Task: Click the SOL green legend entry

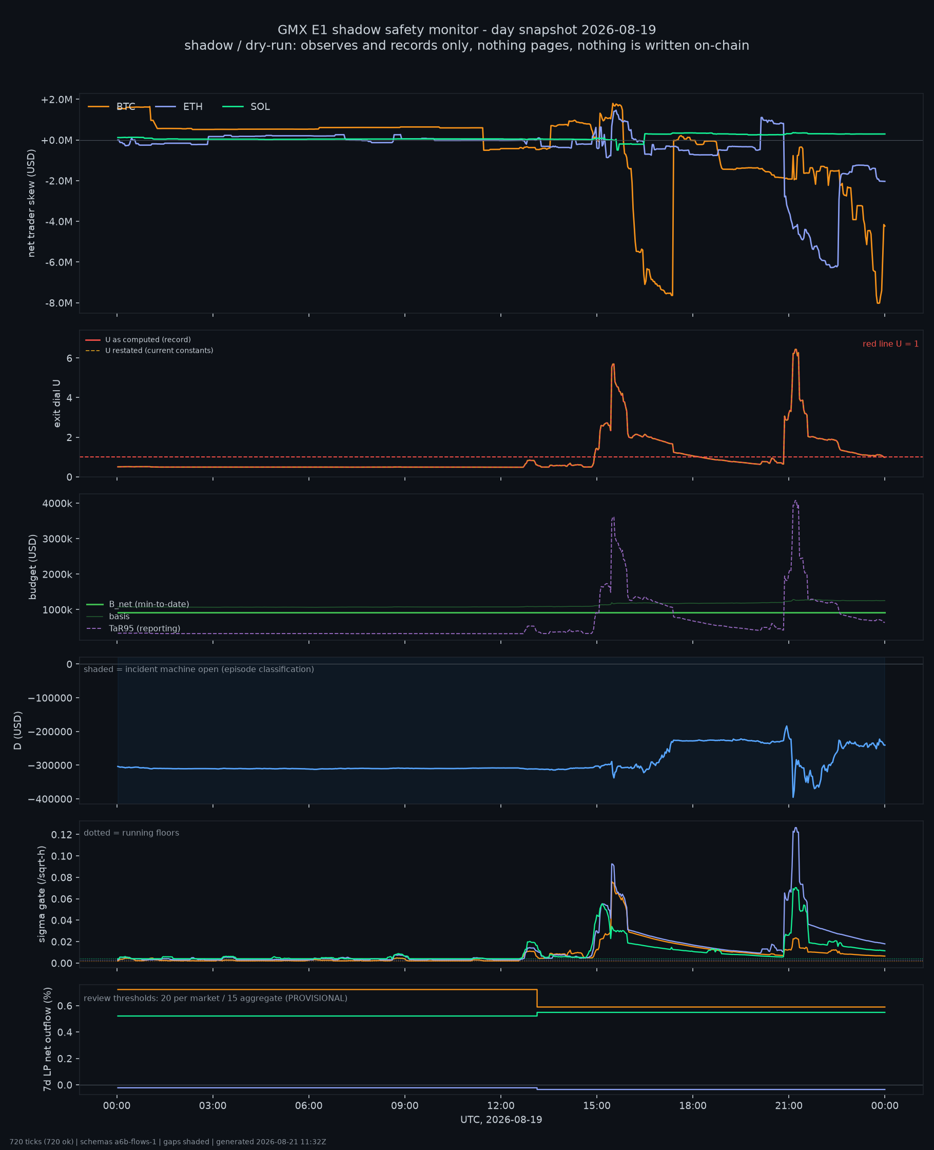Action: tap(246, 107)
